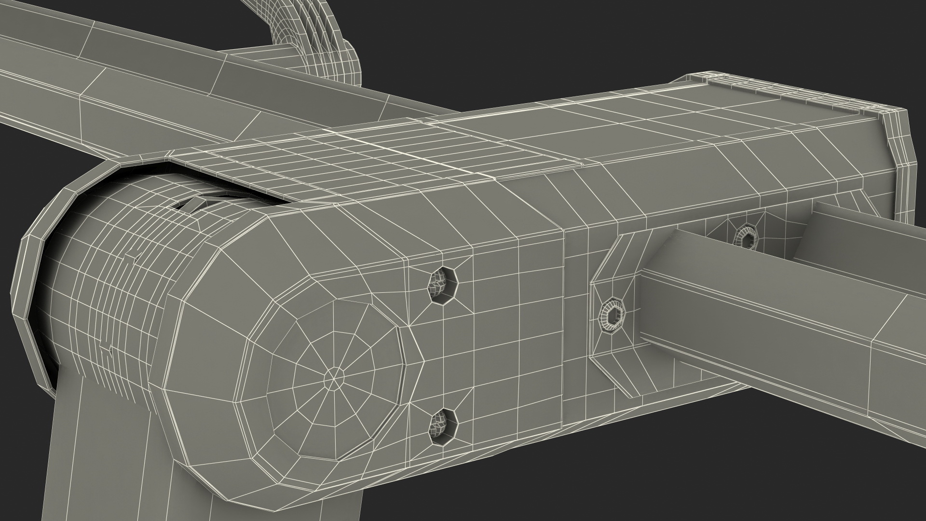This screenshot has height=521, width=926.
Task: Pick the hex bolt on the bracket's front face
Action: [611, 316]
